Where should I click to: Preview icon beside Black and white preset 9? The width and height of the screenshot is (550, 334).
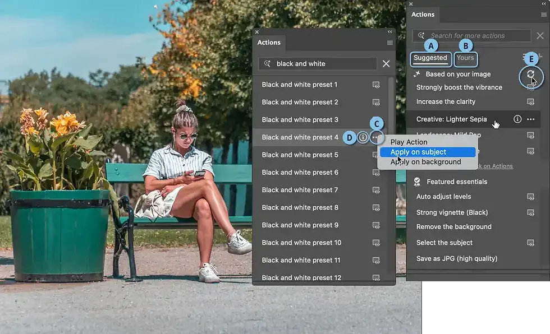376,225
